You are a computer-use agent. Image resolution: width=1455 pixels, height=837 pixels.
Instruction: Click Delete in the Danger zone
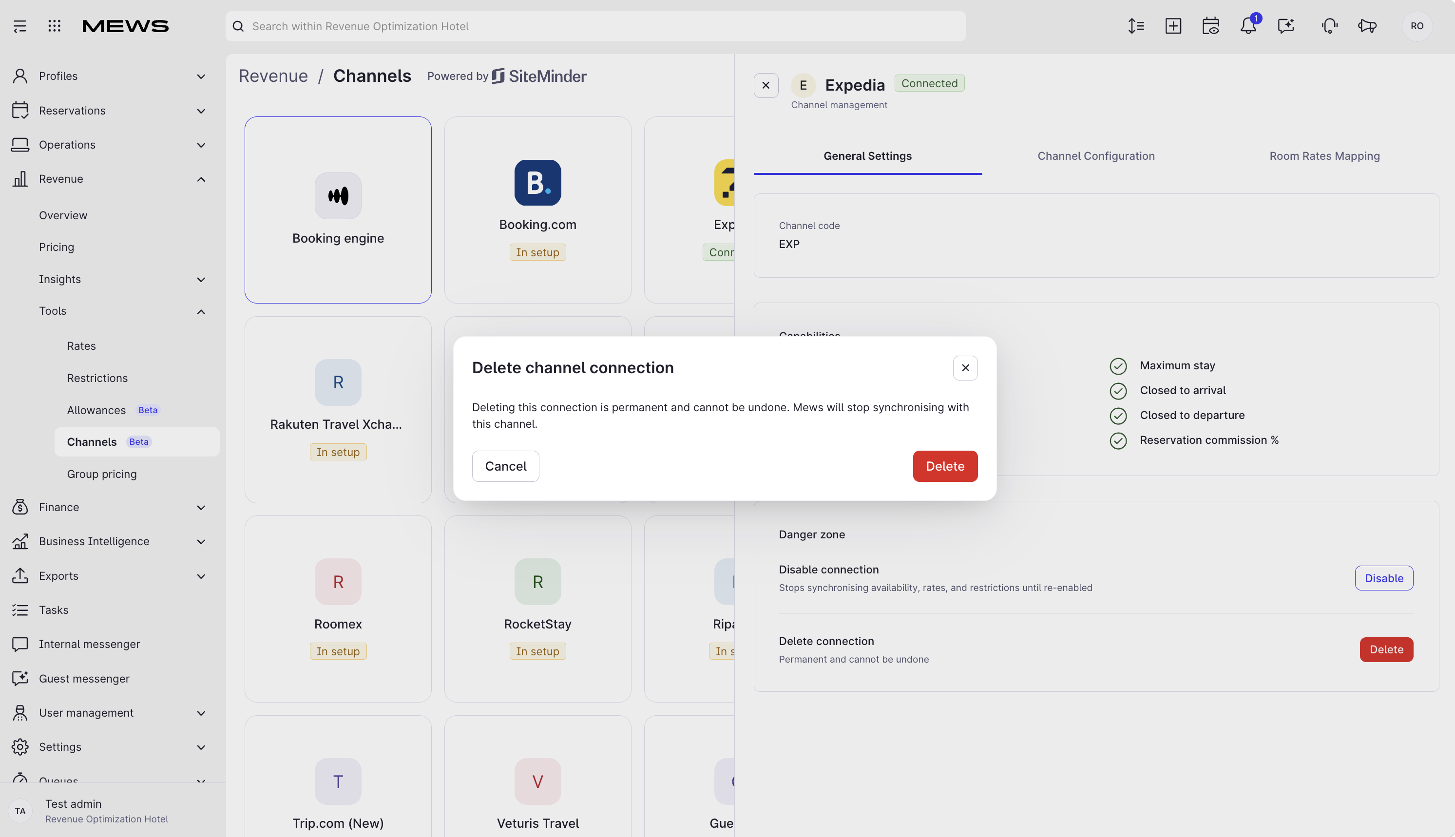[x=1386, y=649]
